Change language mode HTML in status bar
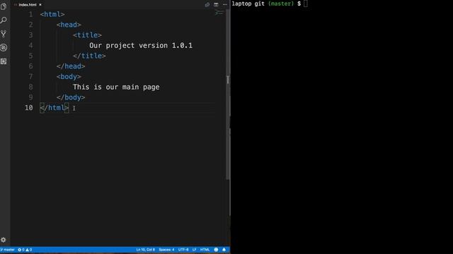 (205, 250)
